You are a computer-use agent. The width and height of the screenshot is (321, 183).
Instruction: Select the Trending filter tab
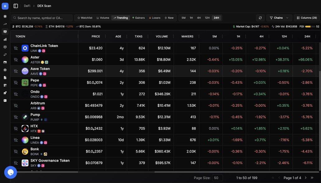121,18
